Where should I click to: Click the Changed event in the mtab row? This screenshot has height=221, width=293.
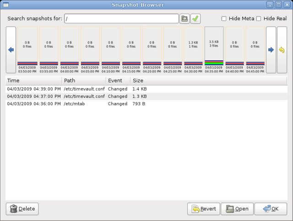118,104
